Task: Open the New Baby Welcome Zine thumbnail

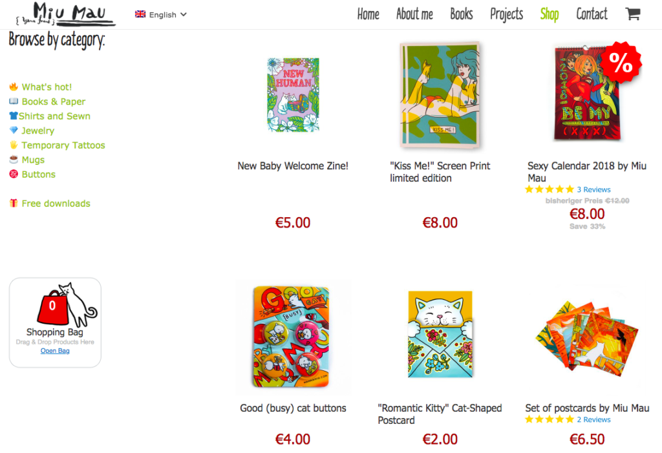Action: pyautogui.click(x=293, y=95)
